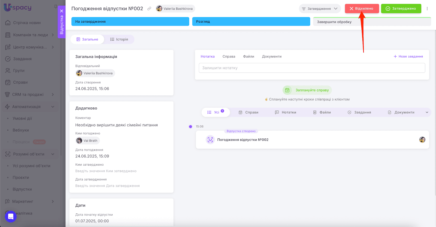Open the Затвердження funnel dropdown
436x227 pixels.
(x=320, y=9)
